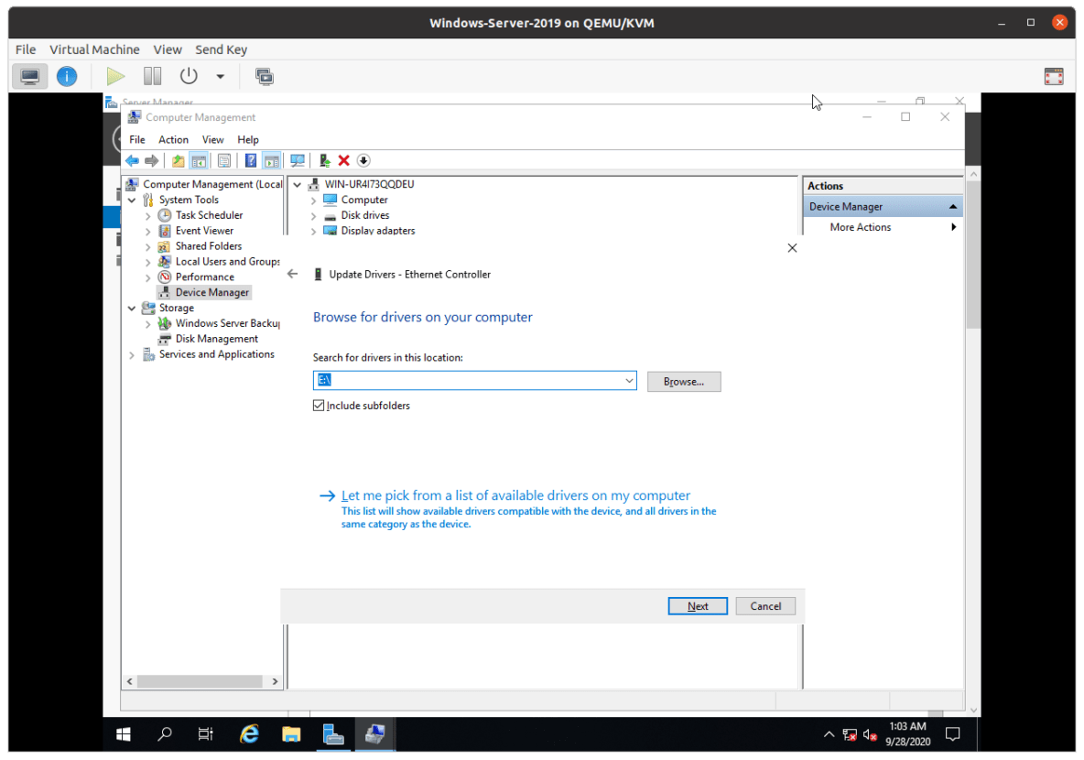Open the driver location path dropdown
The width and height of the screenshot is (1084, 760).
click(x=629, y=380)
